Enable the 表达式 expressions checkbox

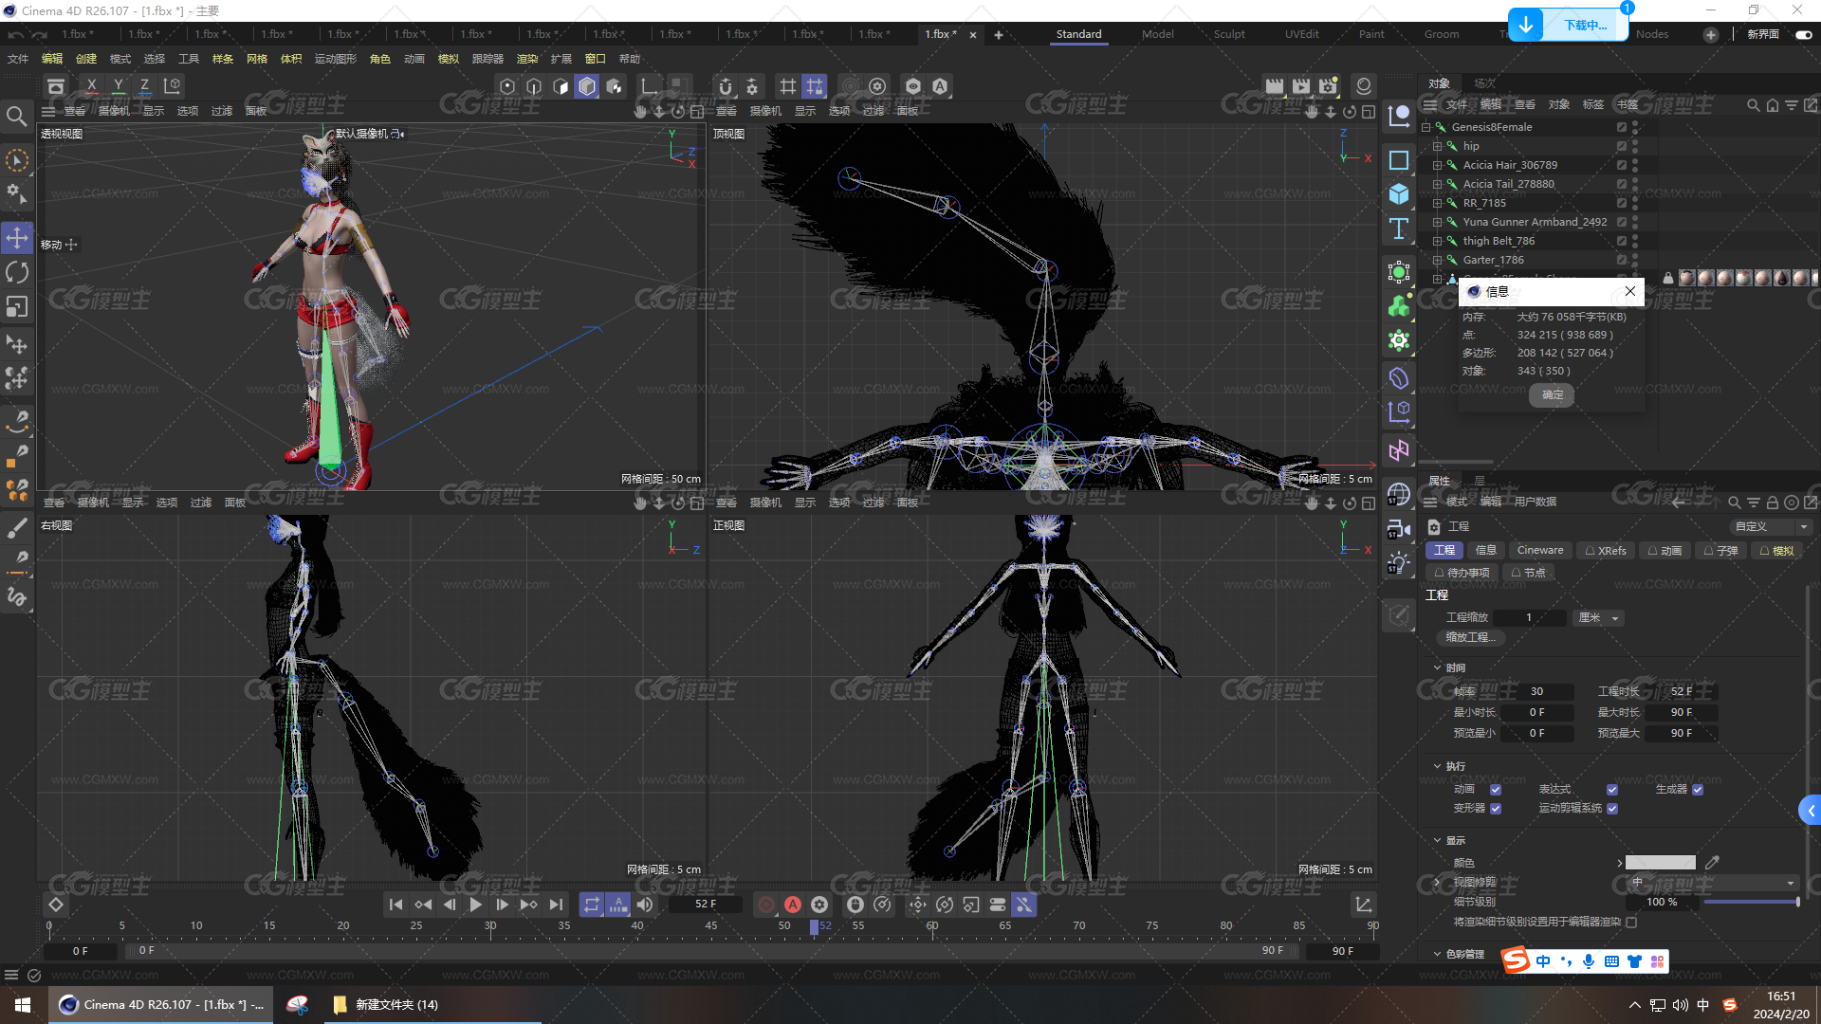point(1612,790)
